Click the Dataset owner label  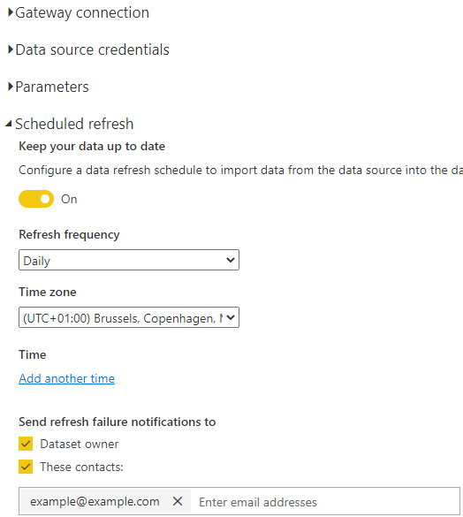(80, 445)
